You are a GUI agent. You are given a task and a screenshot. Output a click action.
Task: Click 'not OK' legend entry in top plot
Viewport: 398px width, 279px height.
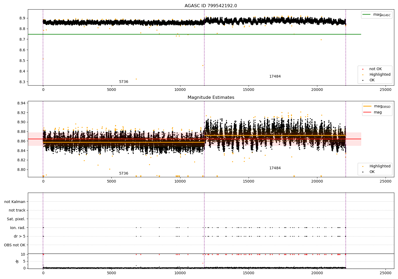(x=375, y=69)
